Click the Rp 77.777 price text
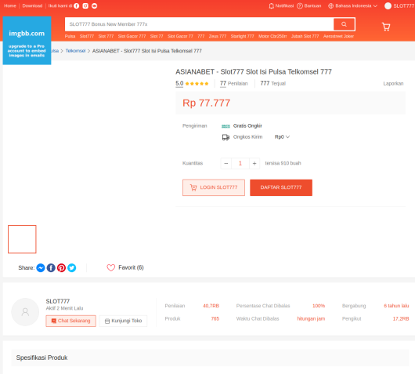Screen dimensions: 415x374 pyautogui.click(x=206, y=103)
